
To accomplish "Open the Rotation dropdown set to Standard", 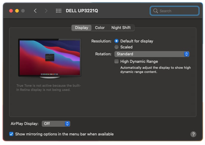I will pos(152,54).
